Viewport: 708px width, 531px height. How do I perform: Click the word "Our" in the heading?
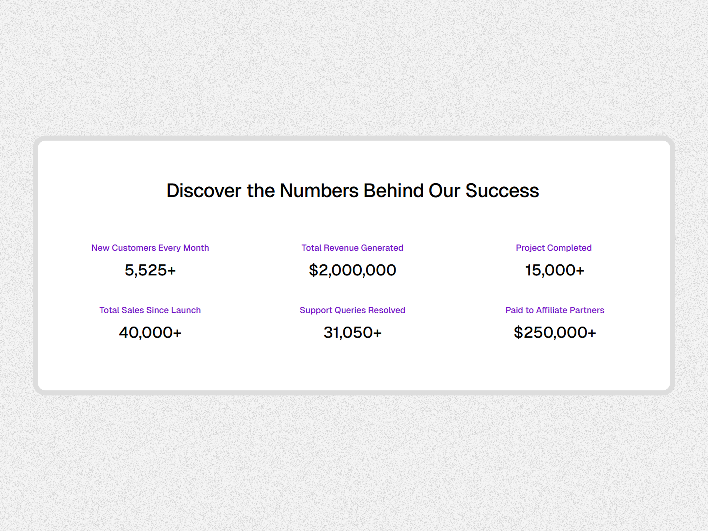[x=444, y=191]
